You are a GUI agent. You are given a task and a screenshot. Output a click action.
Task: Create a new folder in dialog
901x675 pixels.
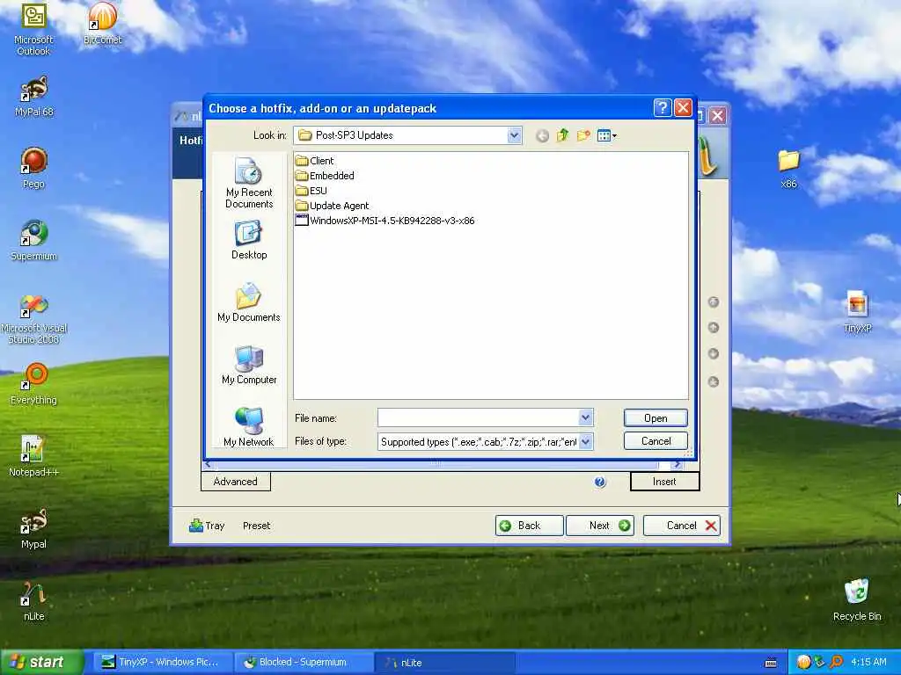pyautogui.click(x=583, y=135)
